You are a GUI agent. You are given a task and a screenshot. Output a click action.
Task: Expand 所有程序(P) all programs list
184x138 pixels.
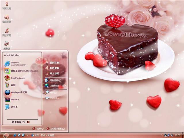point(21,122)
